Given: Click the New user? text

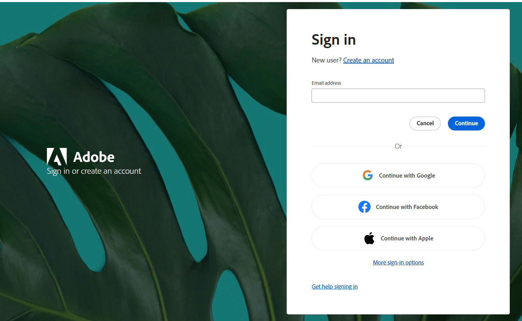Looking at the screenshot, I should coord(327,60).
